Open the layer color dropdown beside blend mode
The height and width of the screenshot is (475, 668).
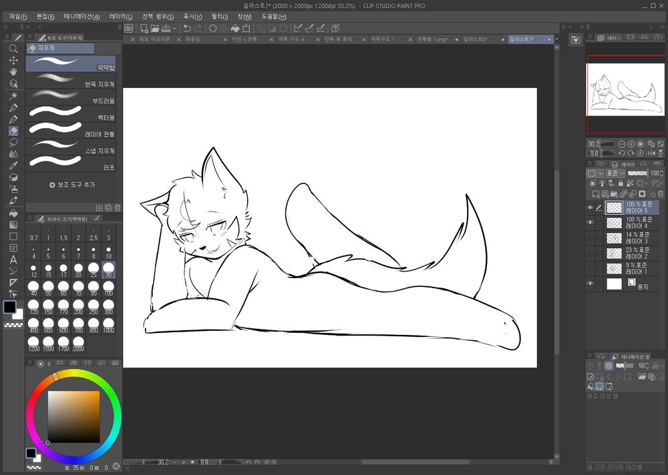595,173
